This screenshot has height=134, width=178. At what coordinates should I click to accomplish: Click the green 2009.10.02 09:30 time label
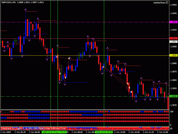pyautogui.click(x=104, y=132)
